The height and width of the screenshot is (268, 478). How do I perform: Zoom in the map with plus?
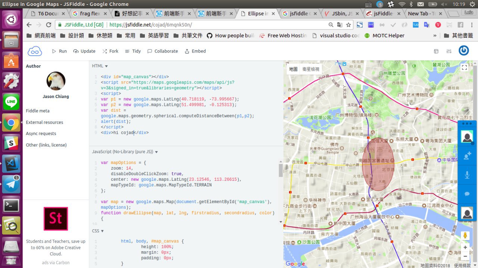click(465, 247)
